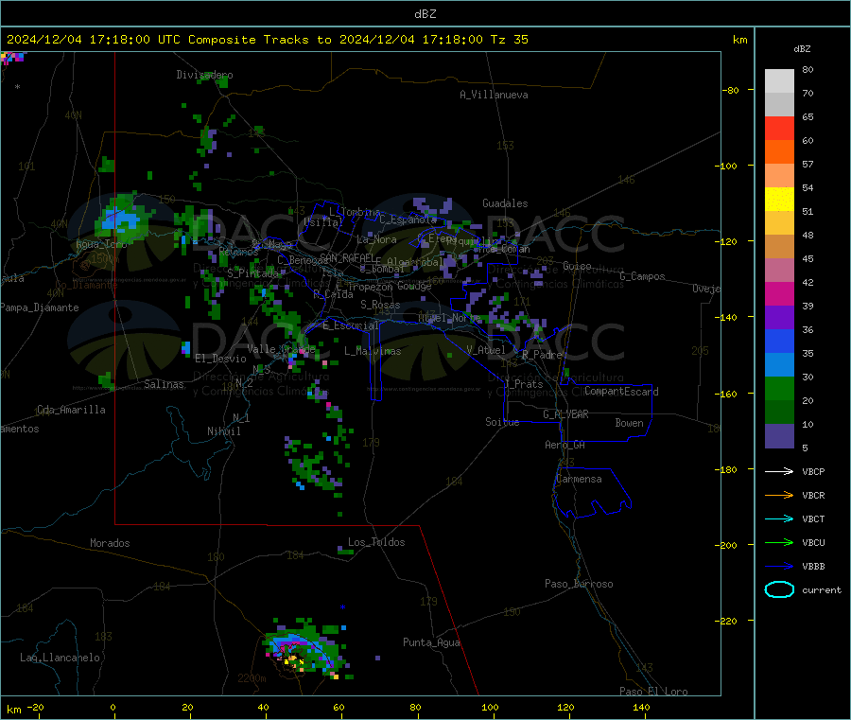Click the Salinas location label
851x720 pixels.
pyautogui.click(x=164, y=384)
